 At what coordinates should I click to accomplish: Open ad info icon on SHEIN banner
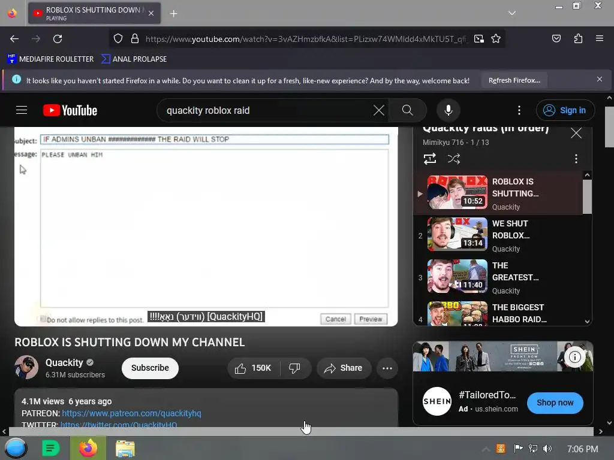click(574, 357)
